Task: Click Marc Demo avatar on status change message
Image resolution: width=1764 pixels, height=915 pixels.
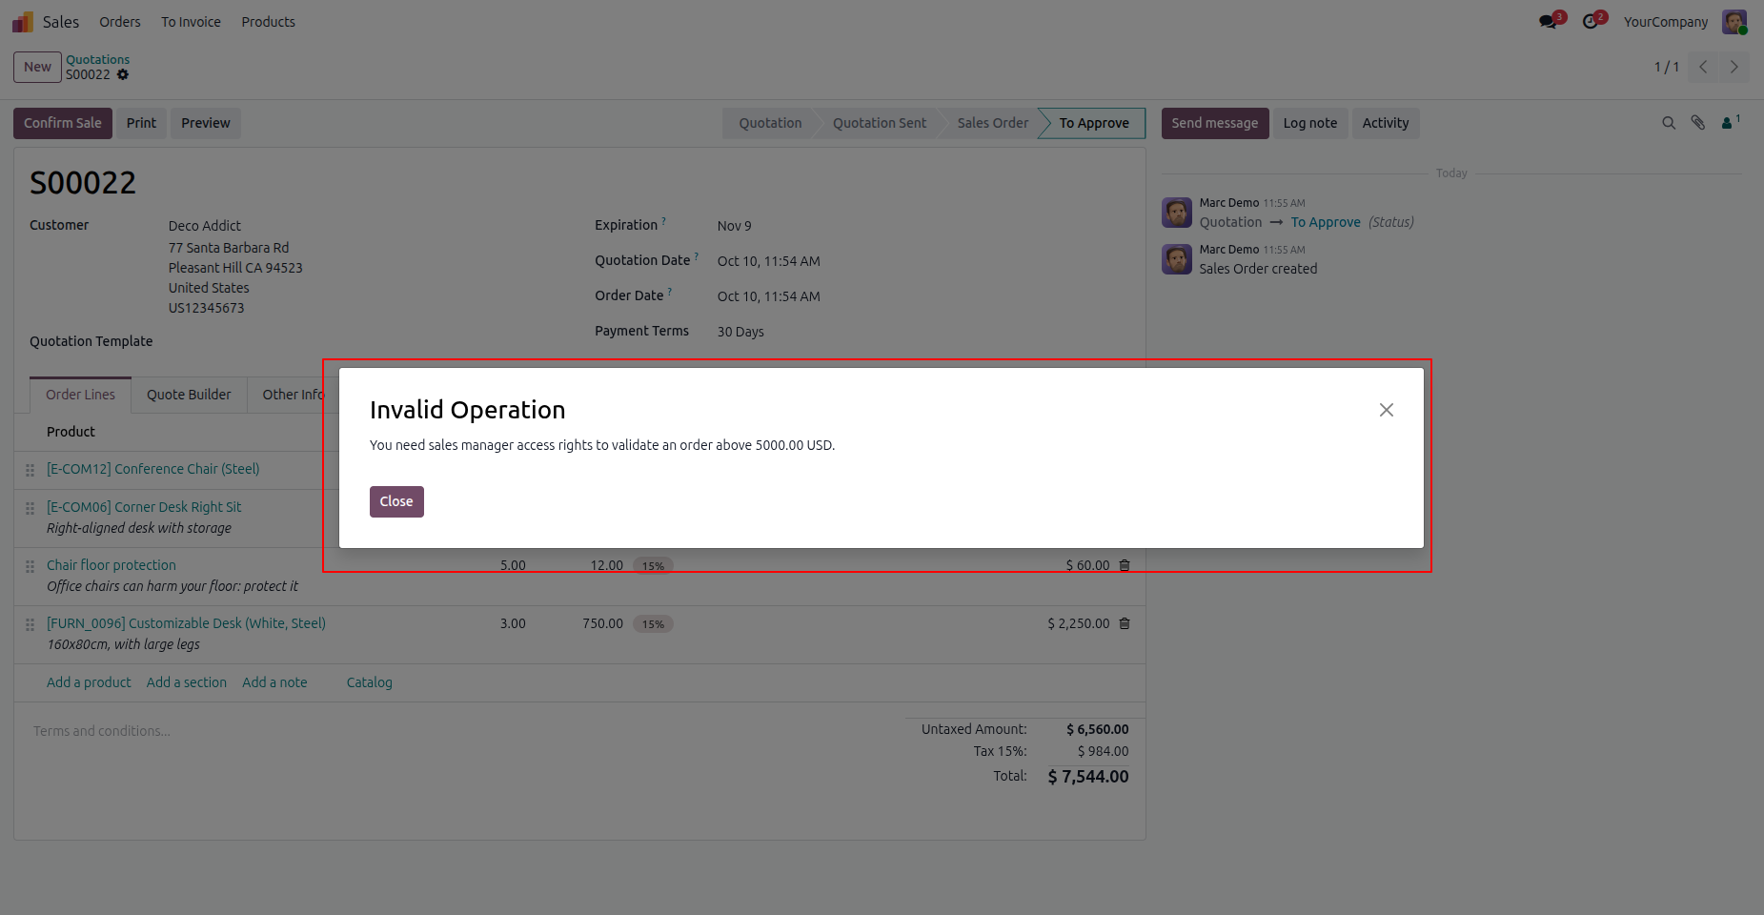Action: (x=1177, y=213)
